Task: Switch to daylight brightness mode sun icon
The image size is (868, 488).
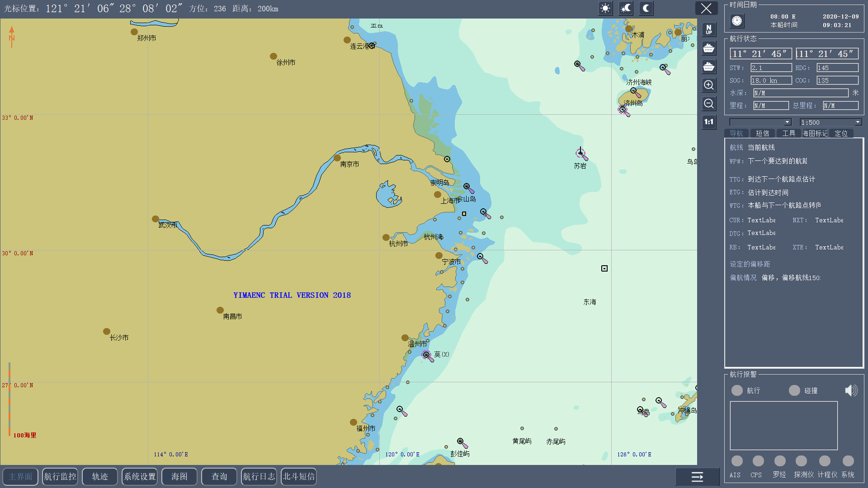Action: click(x=605, y=9)
